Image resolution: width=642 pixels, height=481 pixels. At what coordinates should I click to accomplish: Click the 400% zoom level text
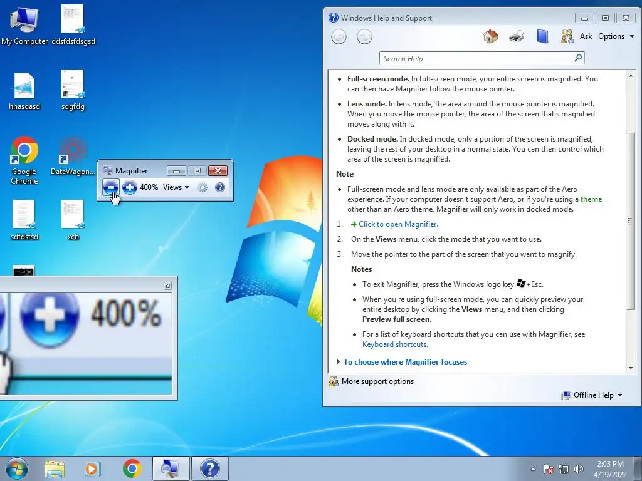coord(149,187)
